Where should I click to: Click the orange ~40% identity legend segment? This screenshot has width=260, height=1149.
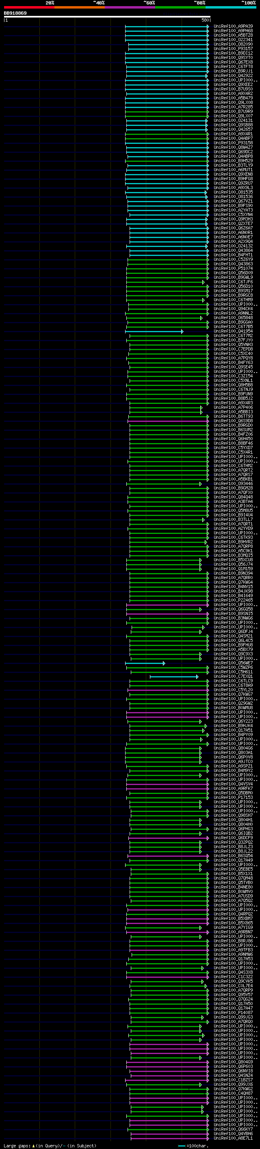[80, 8]
